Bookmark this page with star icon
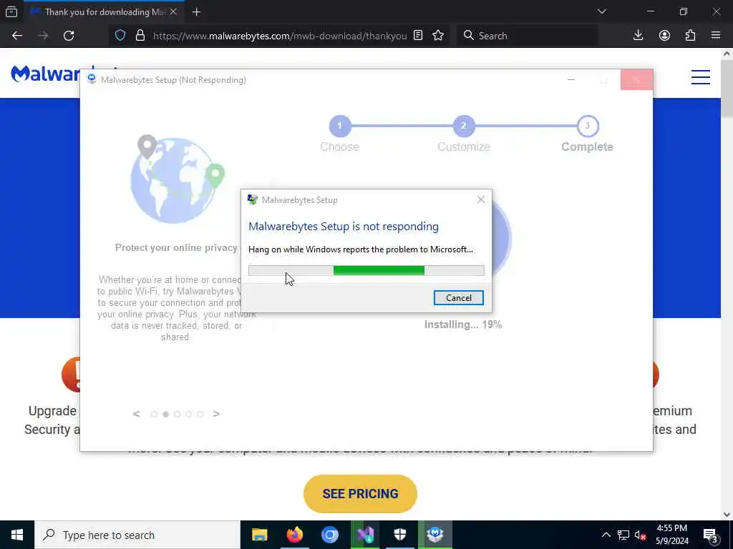The height and width of the screenshot is (549, 733). coord(438,36)
